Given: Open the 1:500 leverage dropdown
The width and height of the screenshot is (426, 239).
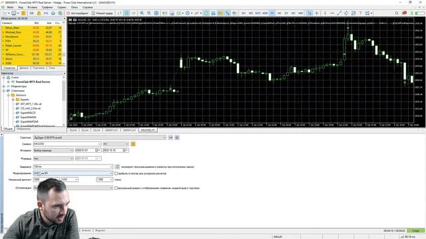Looking at the screenshot, I should [x=105, y=180].
